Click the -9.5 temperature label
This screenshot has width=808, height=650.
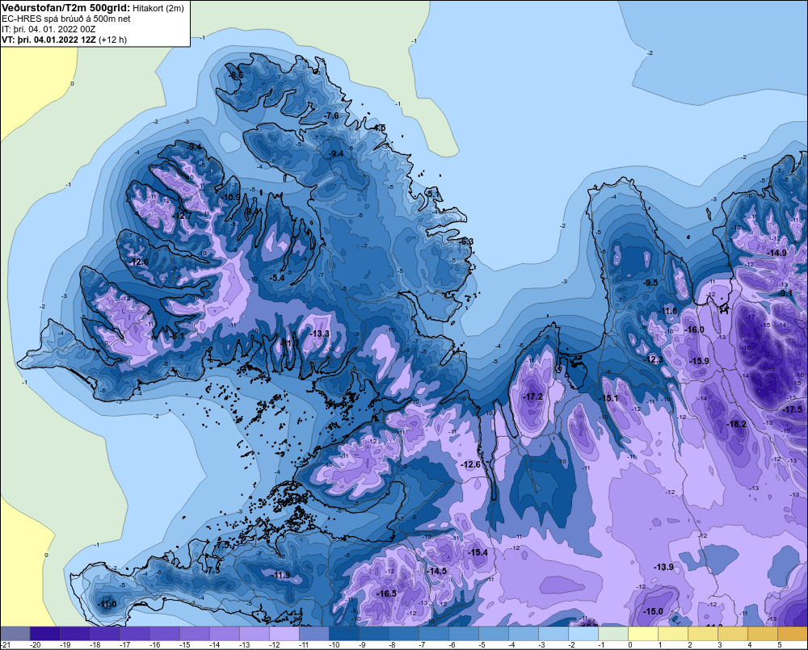[650, 283]
